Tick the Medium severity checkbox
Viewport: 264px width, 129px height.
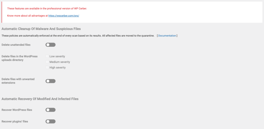[47, 62]
